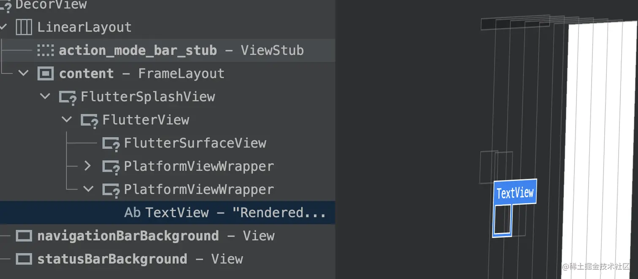Click the ViewStub dotted icon beside action_mode_bar_stub
The width and height of the screenshot is (638, 279).
46,51
